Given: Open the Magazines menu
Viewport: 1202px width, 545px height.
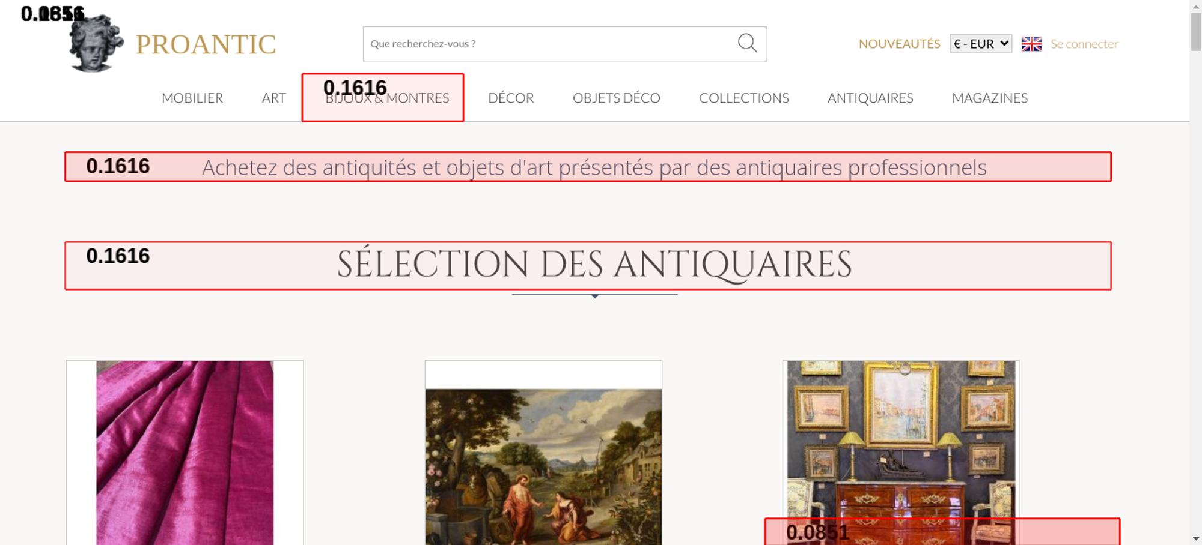Looking at the screenshot, I should [989, 98].
